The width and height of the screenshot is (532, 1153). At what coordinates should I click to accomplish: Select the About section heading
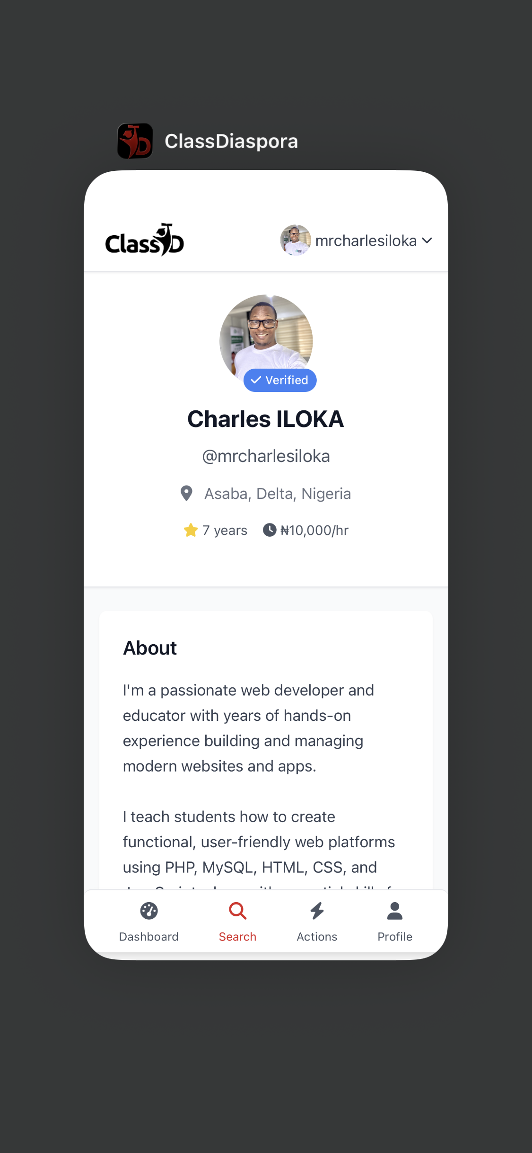(x=149, y=647)
